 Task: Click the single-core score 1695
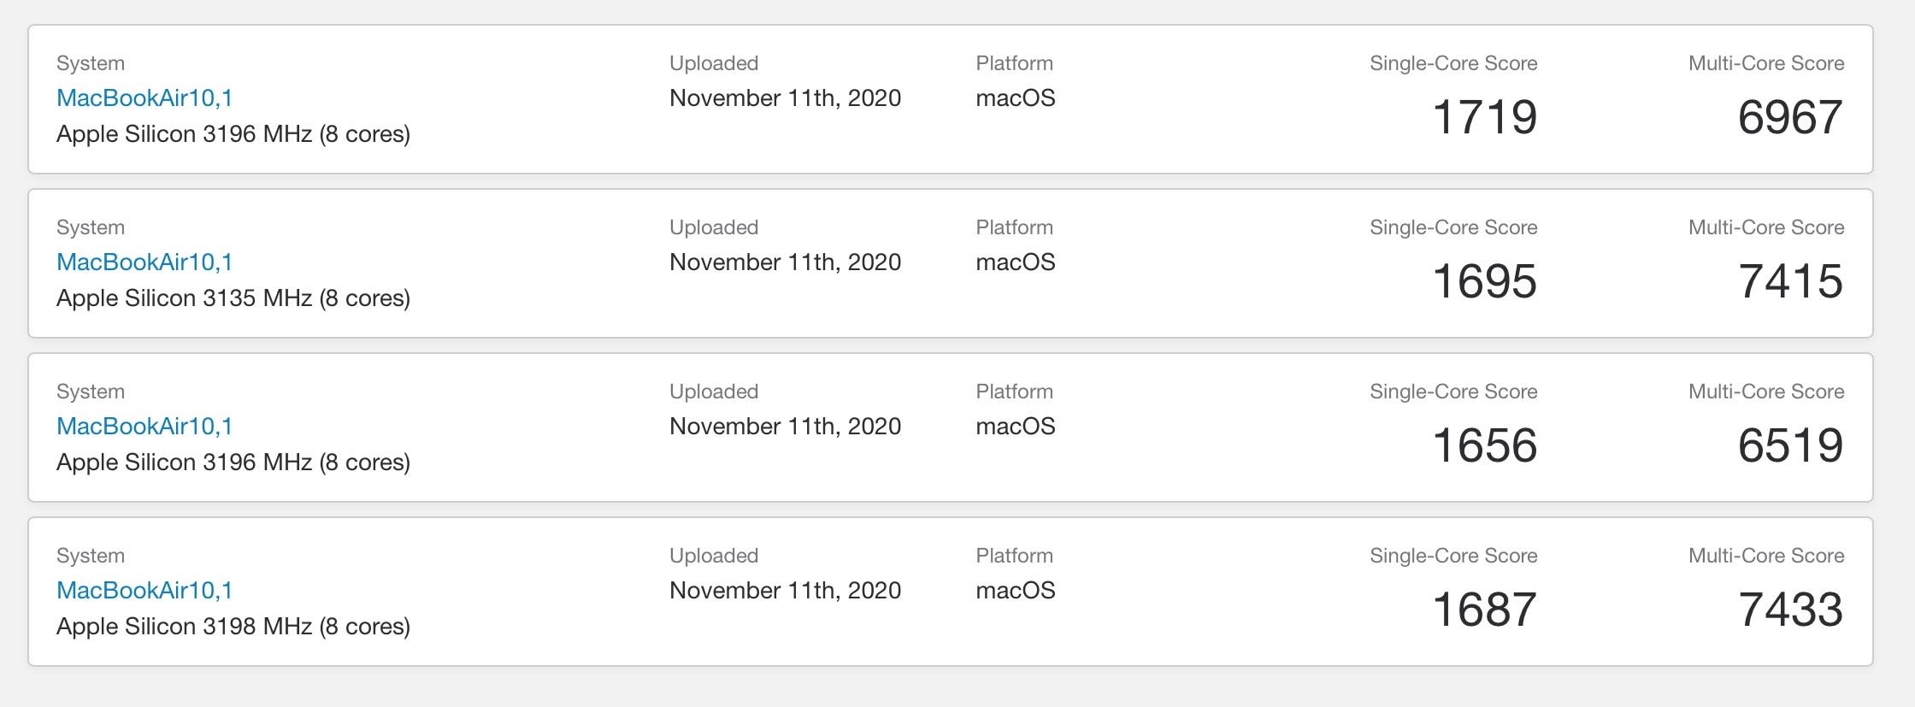(x=1484, y=281)
